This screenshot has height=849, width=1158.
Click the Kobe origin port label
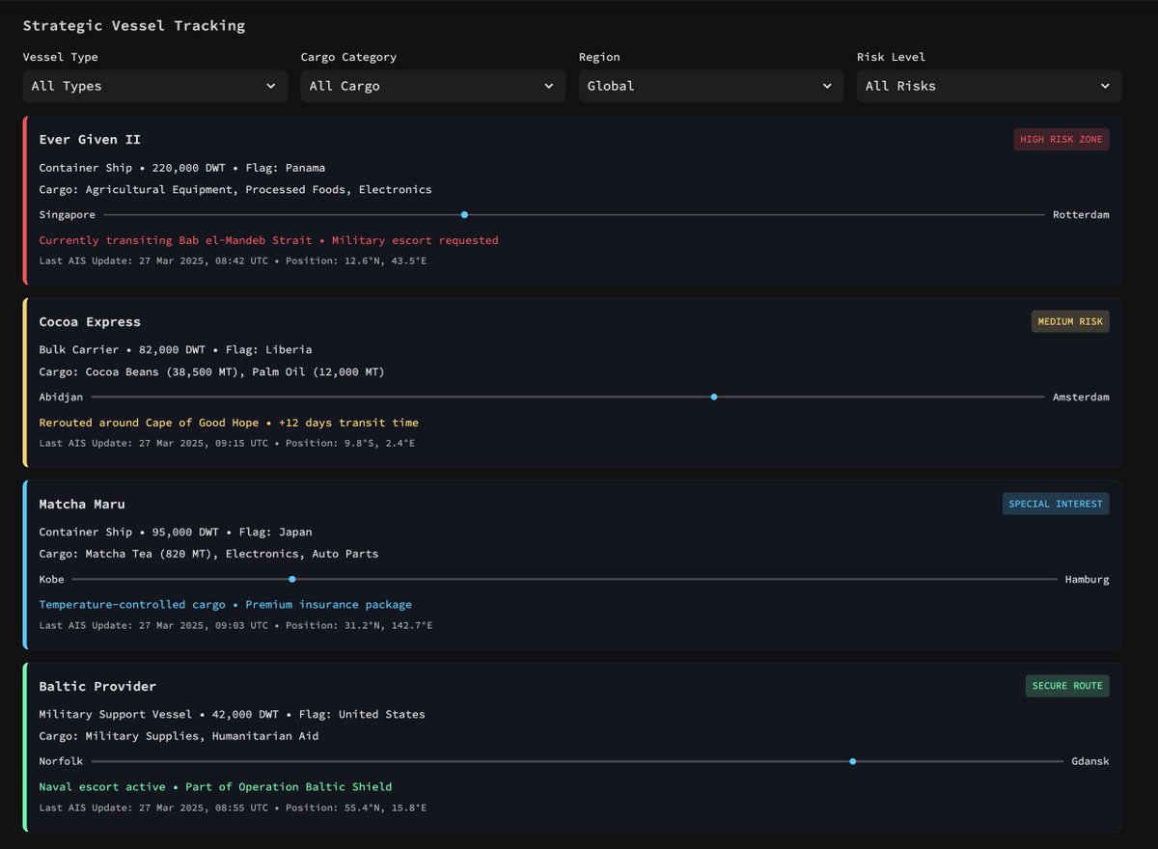pyautogui.click(x=52, y=579)
